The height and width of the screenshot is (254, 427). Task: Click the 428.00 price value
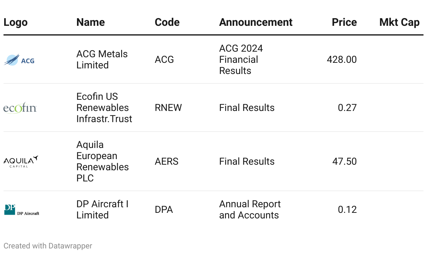coord(341,60)
